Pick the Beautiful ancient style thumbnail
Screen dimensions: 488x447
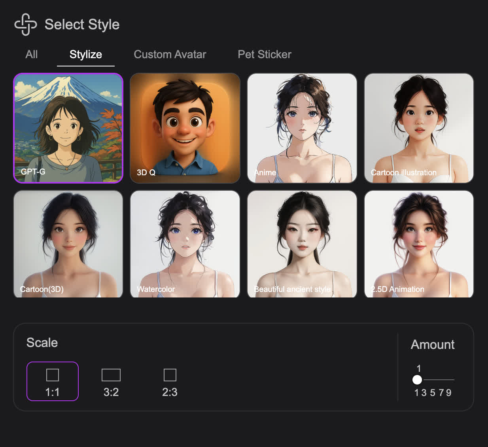click(302, 244)
